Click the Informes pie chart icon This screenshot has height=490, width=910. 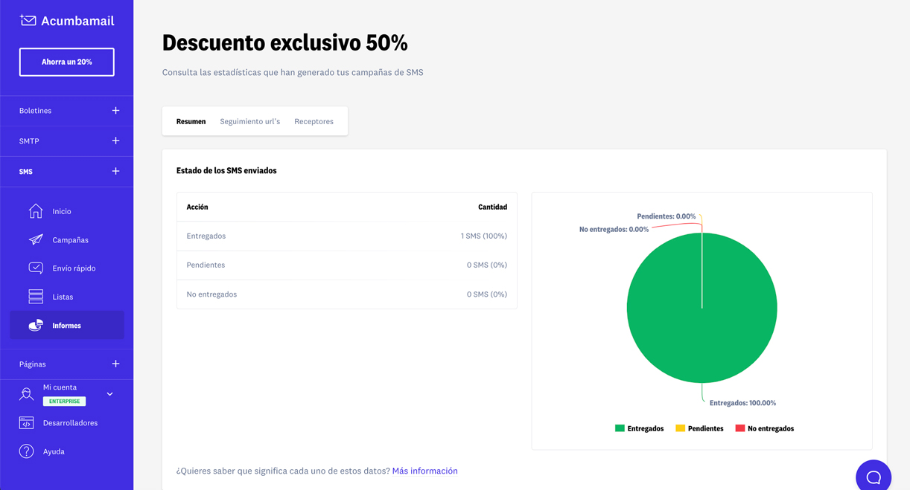36,325
